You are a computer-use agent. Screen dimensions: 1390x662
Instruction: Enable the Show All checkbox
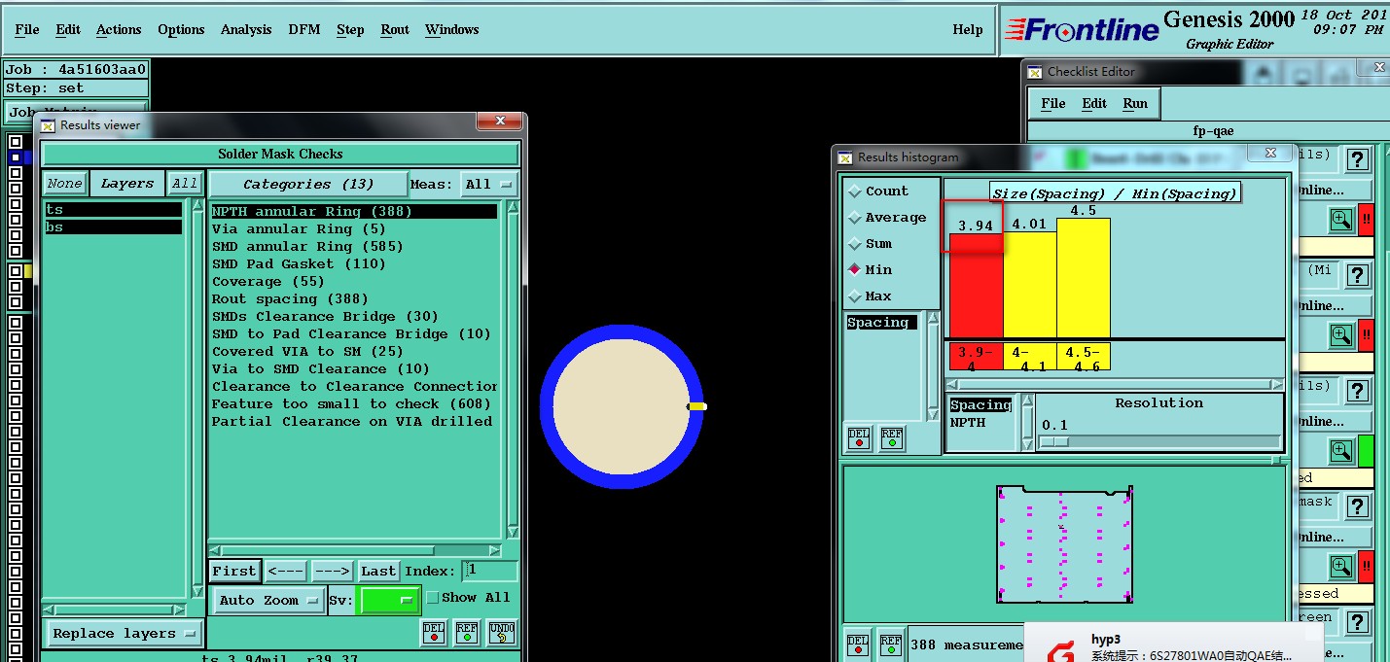433,598
